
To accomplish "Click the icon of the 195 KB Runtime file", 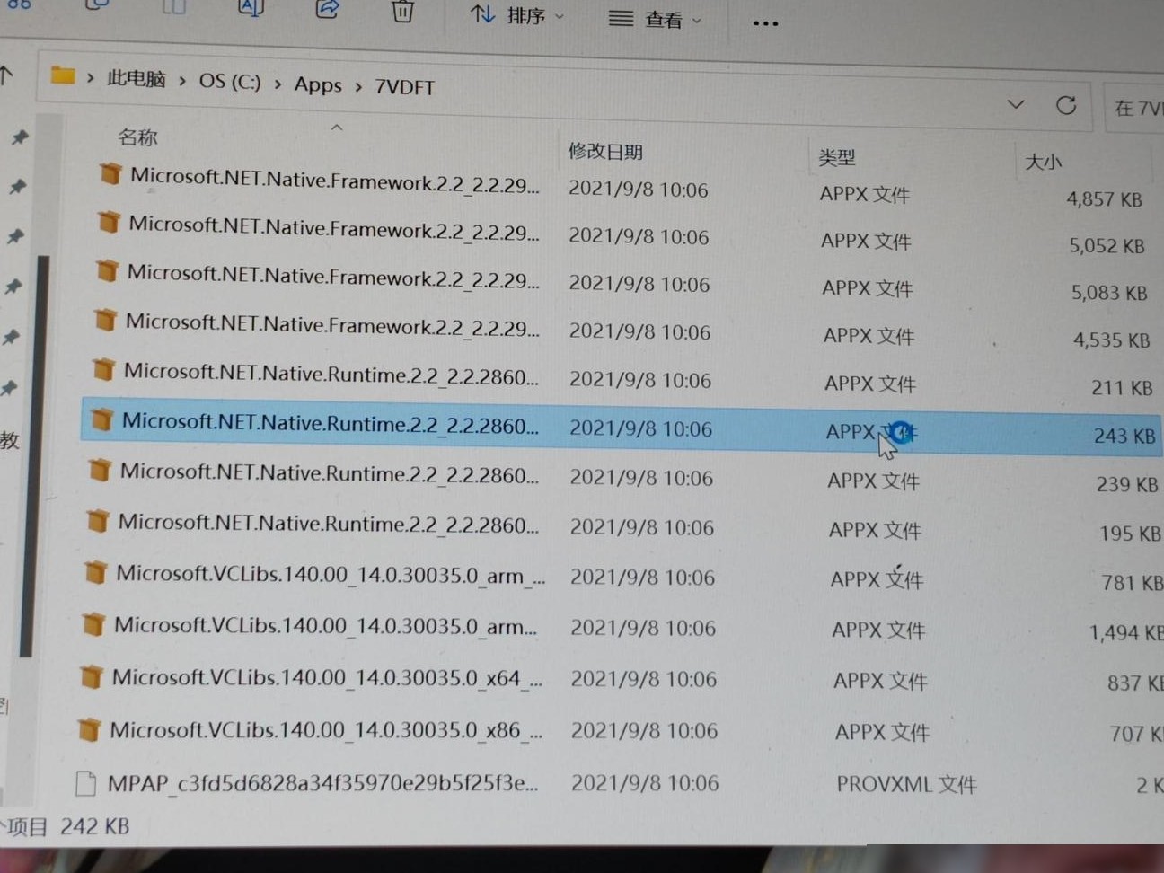I will click(x=98, y=520).
